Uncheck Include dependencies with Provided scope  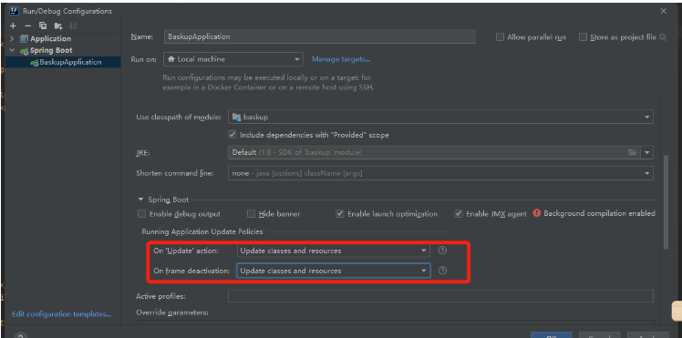click(x=232, y=135)
